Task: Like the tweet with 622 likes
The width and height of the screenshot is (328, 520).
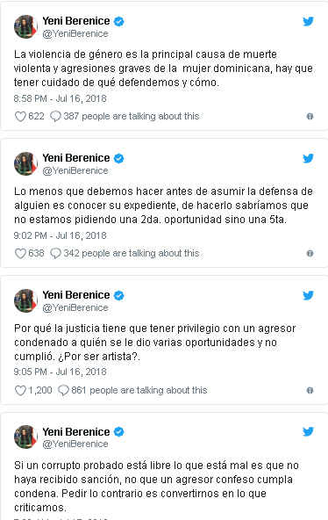Action: pyautogui.click(x=20, y=117)
